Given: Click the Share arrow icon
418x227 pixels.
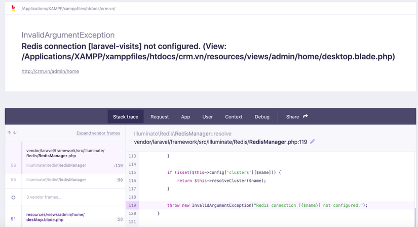Looking at the screenshot, I should [x=306, y=117].
